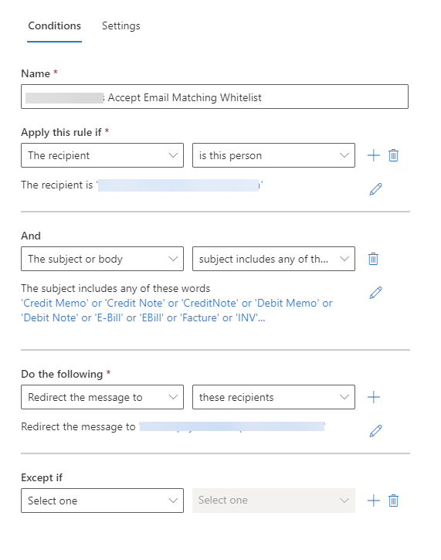Add condition with plus icon beside 'is this person'

click(374, 155)
